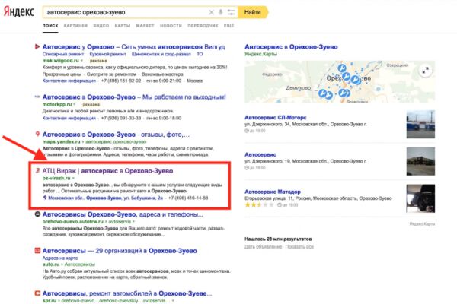
Task: Click autotrw favicon round icon
Action: pyautogui.click(x=37, y=214)
